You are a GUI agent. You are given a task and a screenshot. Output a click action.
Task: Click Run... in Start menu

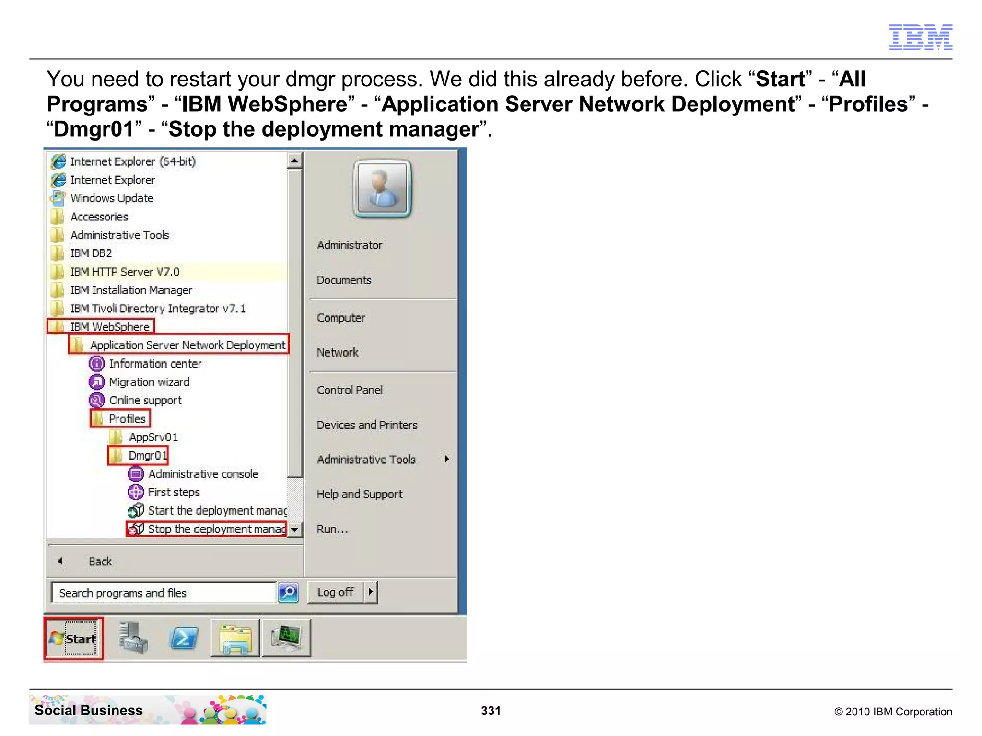click(x=332, y=529)
